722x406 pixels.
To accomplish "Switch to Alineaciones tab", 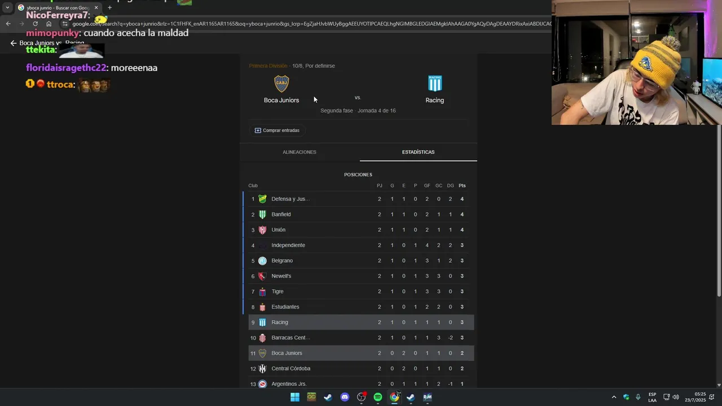I will click(300, 152).
